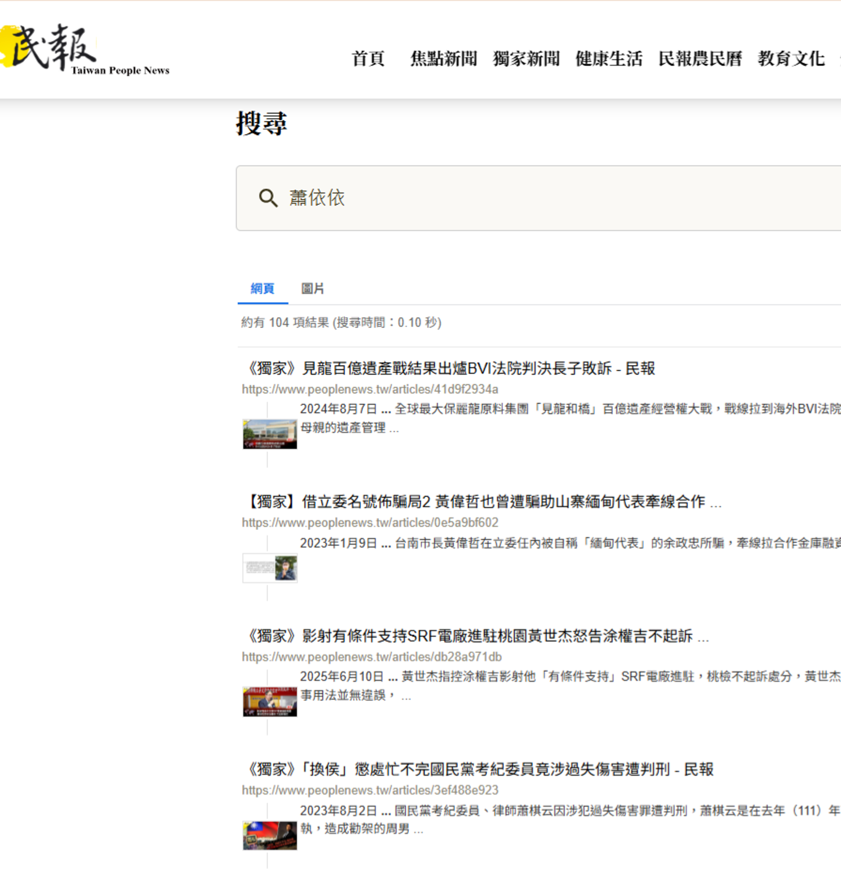Viewport: 841px width, 881px height.
Task: Click snippet dated 2024年8月7日
Action: tap(570, 418)
